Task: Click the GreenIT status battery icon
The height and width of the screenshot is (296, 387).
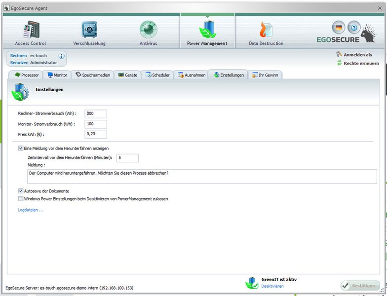Action: 252,283
